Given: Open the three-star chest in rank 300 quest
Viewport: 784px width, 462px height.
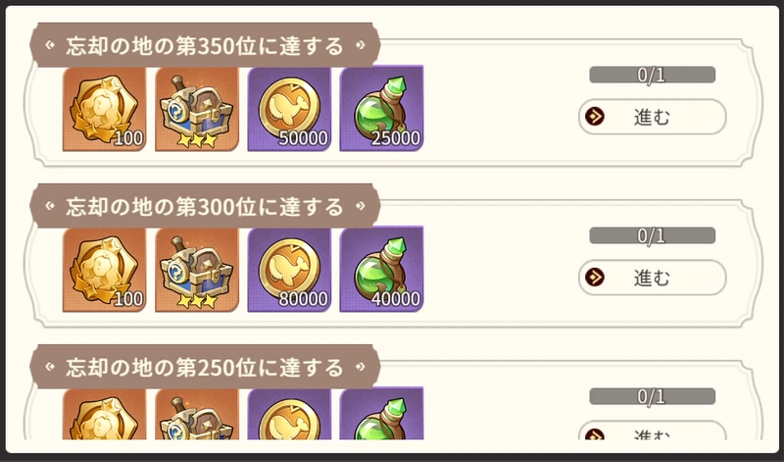Looking at the screenshot, I should (x=197, y=270).
